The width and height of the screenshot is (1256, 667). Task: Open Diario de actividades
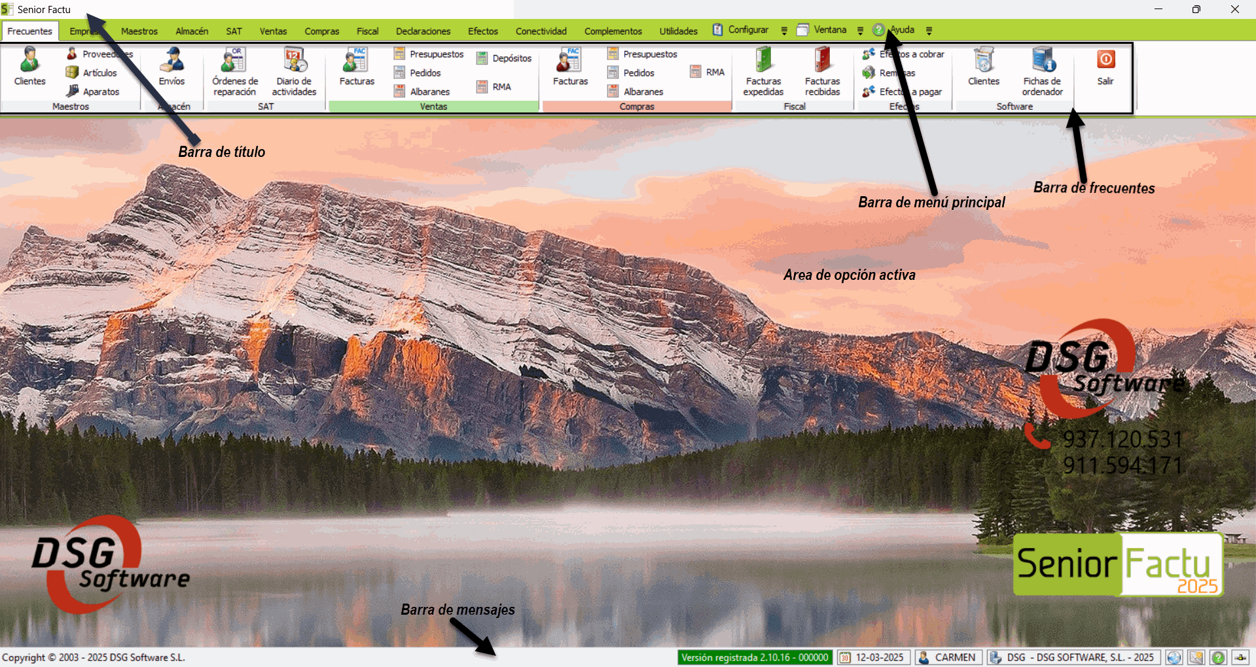point(294,72)
